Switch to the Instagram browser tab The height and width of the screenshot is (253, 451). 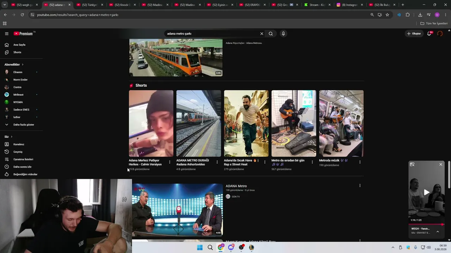pyautogui.click(x=350, y=5)
